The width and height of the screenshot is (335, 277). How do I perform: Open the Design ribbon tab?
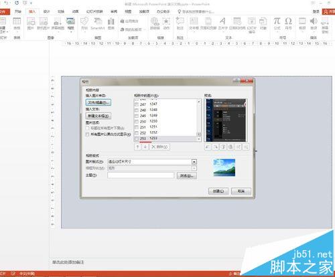pyautogui.click(x=46, y=11)
